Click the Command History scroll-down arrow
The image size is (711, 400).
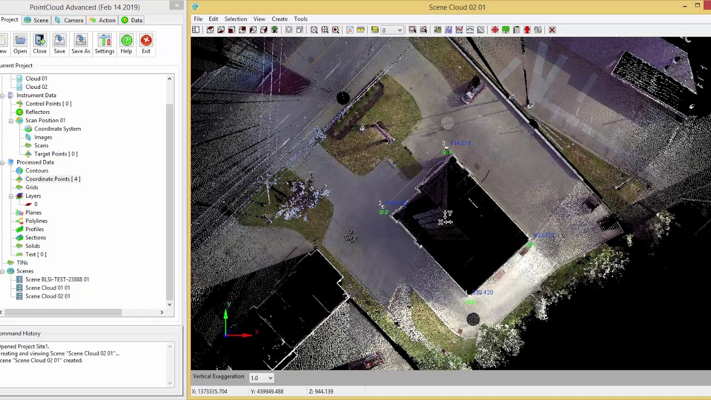click(x=169, y=383)
